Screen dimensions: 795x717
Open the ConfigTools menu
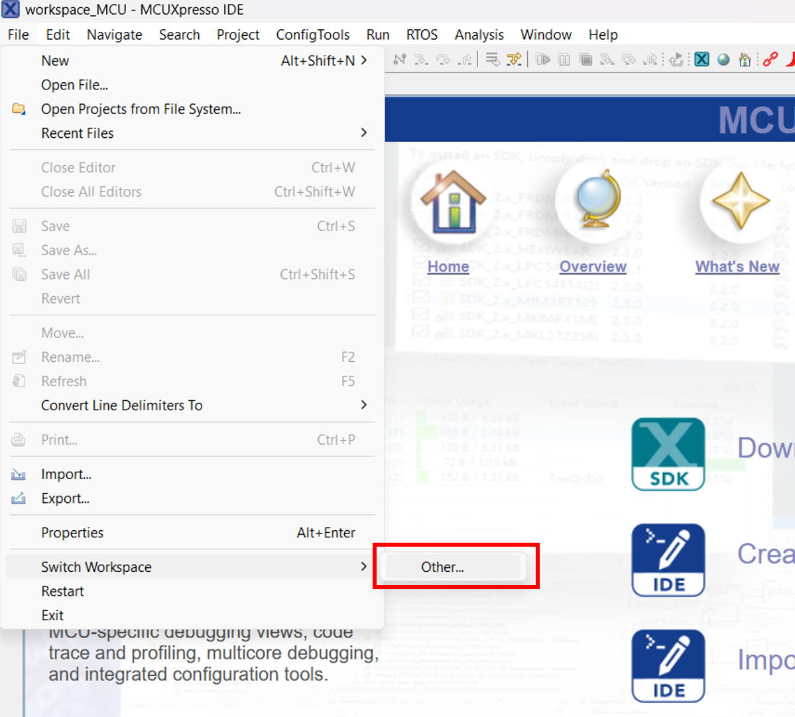pos(312,34)
